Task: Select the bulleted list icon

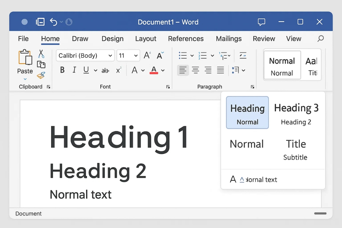Action: (x=183, y=55)
